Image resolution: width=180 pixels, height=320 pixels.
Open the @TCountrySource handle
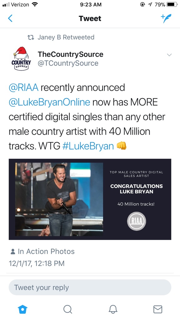tap(68, 63)
